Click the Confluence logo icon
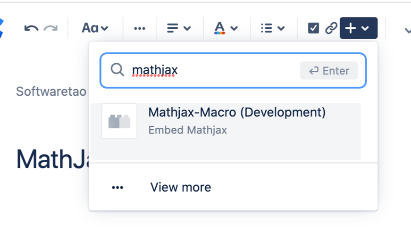411x234 pixels. [x=2, y=28]
